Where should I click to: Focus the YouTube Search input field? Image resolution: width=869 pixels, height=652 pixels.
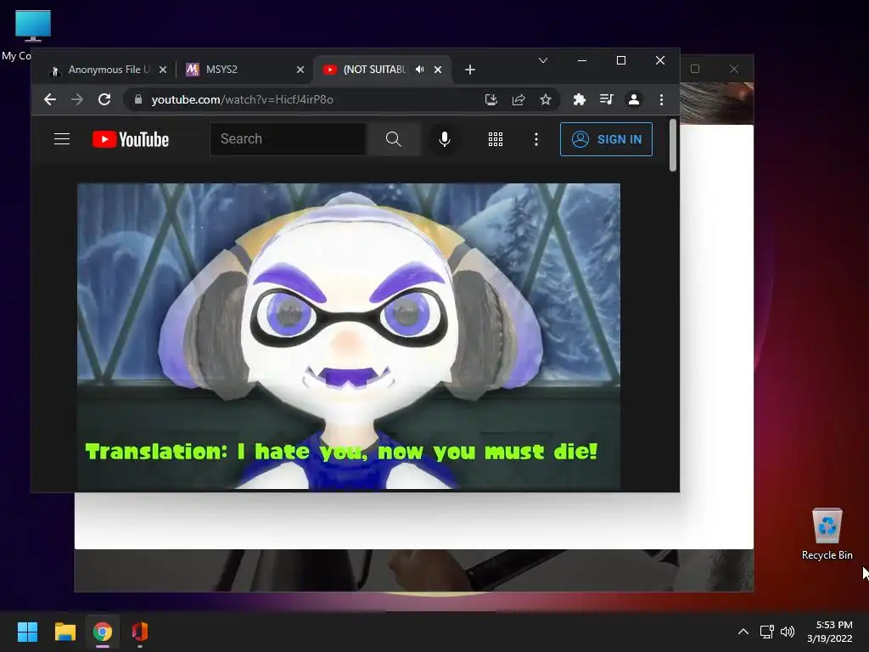tap(289, 138)
